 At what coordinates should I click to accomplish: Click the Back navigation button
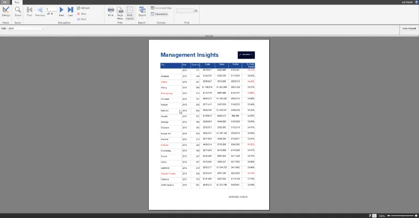tap(82, 19)
